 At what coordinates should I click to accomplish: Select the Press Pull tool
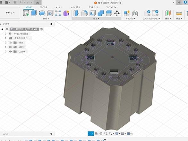pos(76,13)
